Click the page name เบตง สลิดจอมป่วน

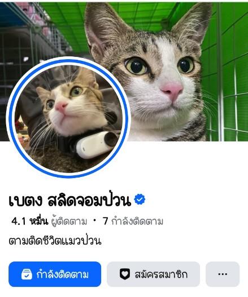pos(70,201)
